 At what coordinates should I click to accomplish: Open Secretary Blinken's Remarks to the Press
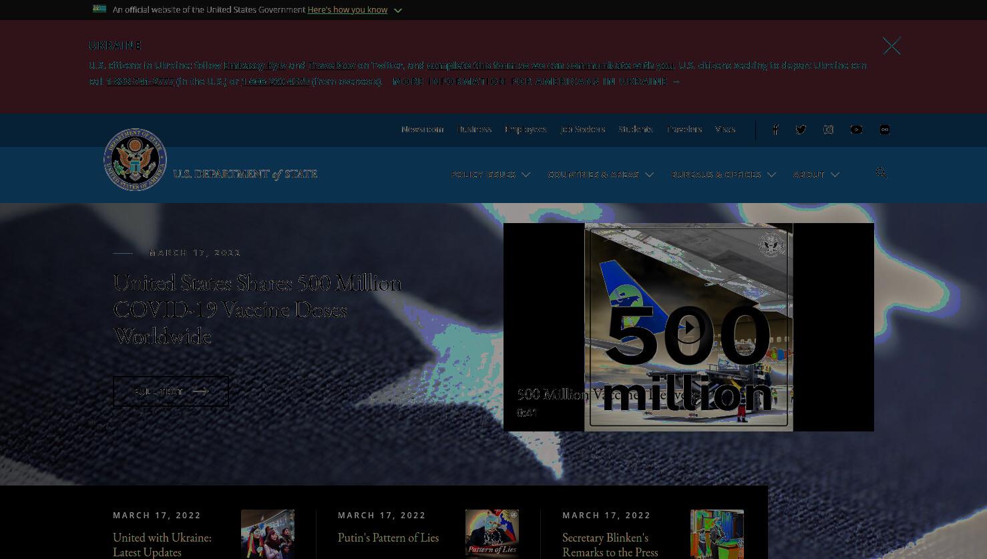(610, 544)
